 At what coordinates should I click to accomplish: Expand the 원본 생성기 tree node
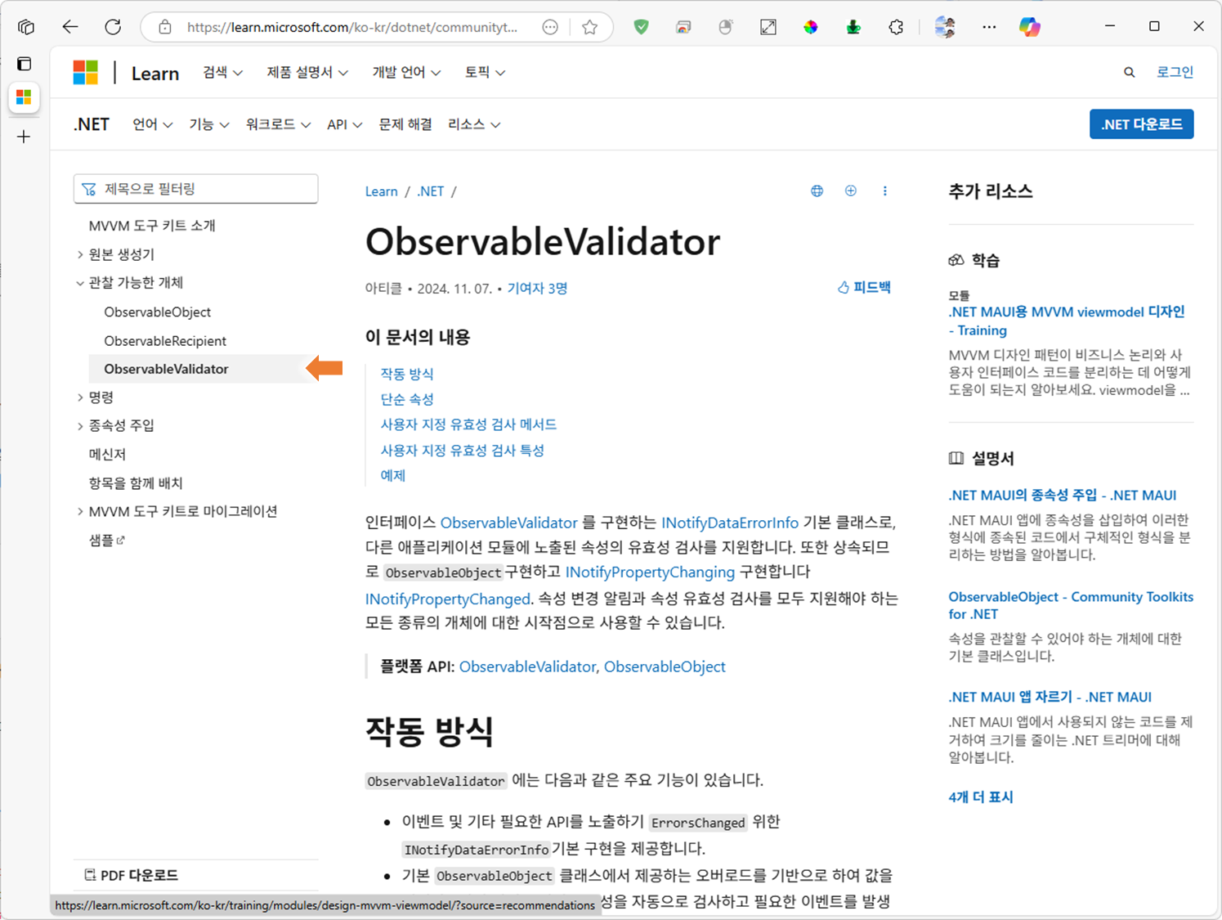[80, 255]
